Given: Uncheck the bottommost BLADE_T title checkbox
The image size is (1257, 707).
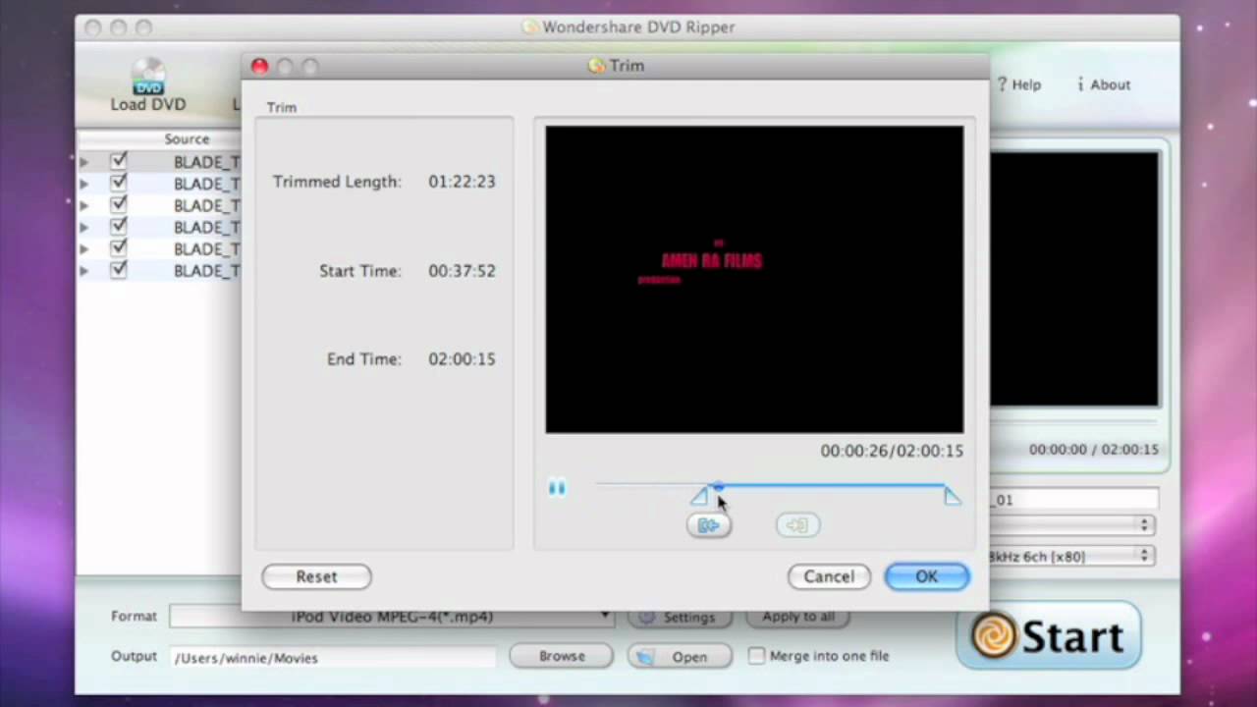Looking at the screenshot, I should (119, 270).
